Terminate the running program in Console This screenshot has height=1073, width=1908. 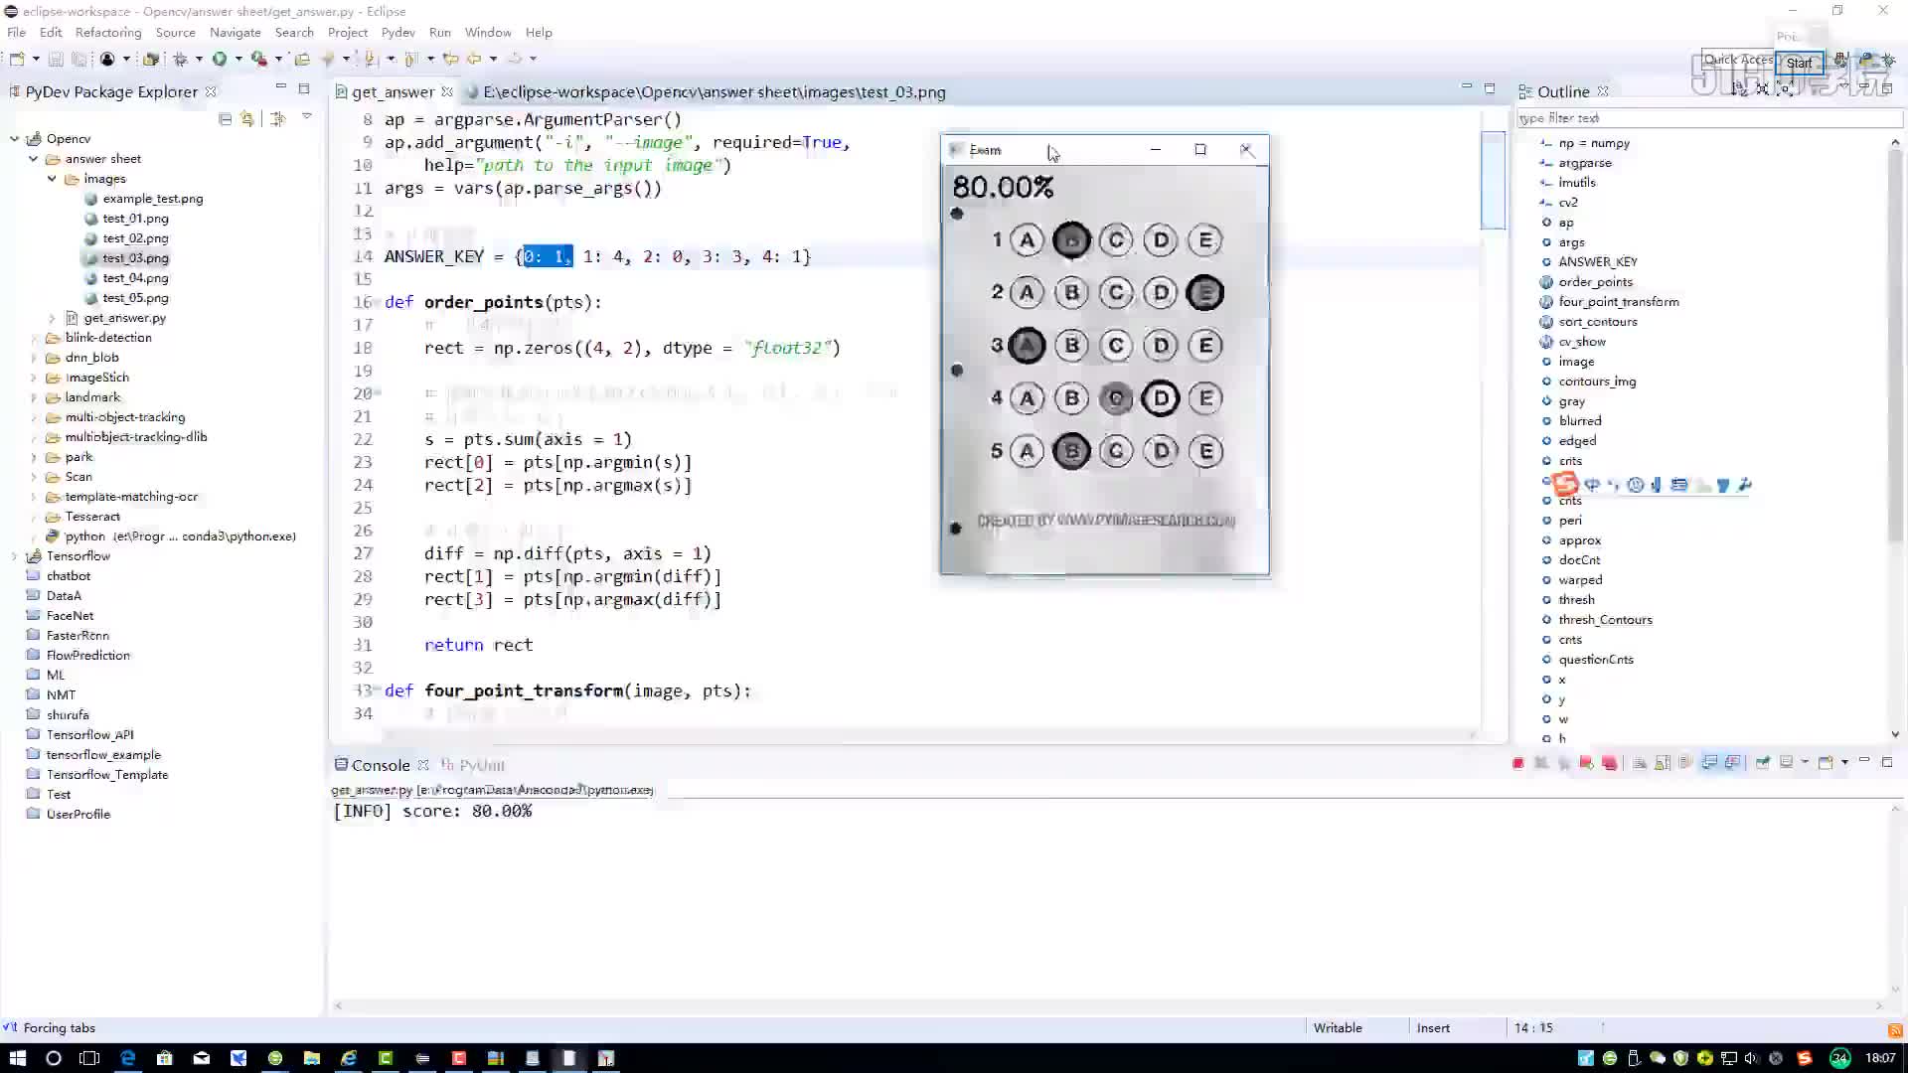[1517, 763]
